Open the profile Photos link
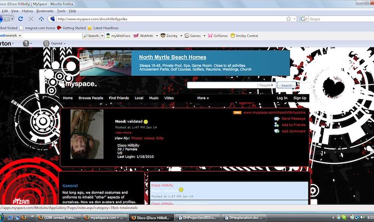This screenshot has width=374, height=222. coord(137,138)
